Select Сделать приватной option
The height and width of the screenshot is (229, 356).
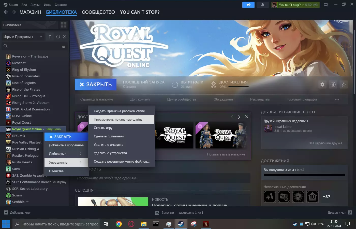[x=122, y=136]
